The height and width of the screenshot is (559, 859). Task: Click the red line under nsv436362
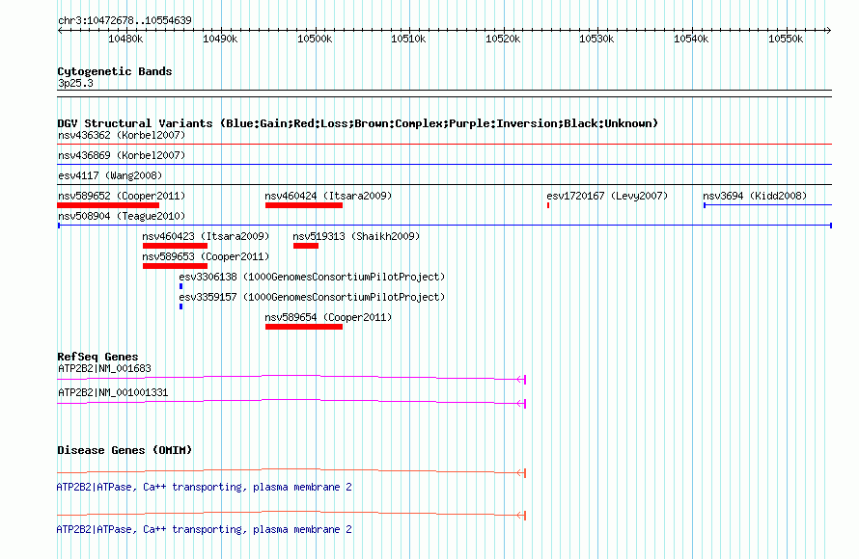pos(444,145)
